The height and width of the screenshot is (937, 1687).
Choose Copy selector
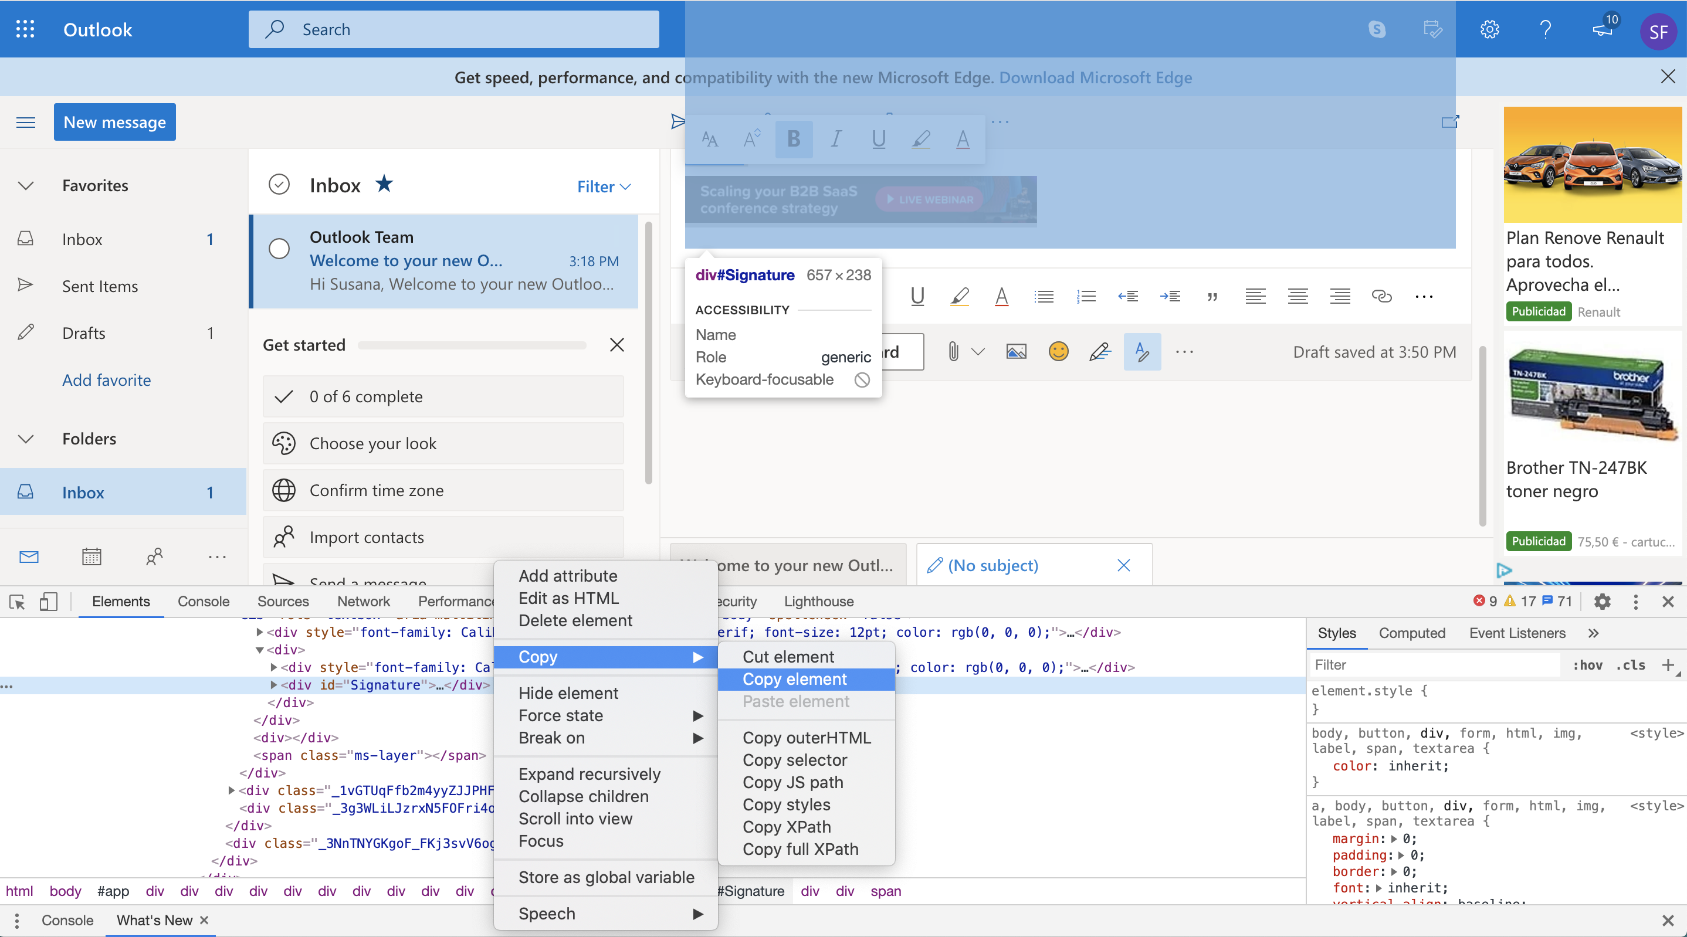point(806,760)
